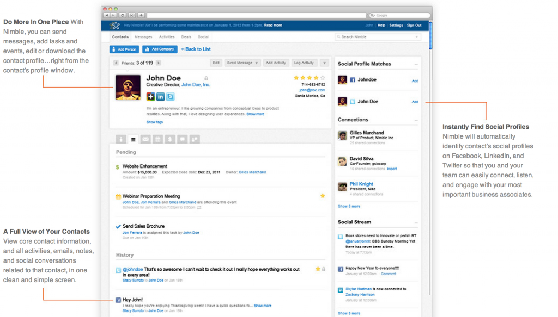Open the list view tab icon
The image size is (558, 317).
click(133, 139)
